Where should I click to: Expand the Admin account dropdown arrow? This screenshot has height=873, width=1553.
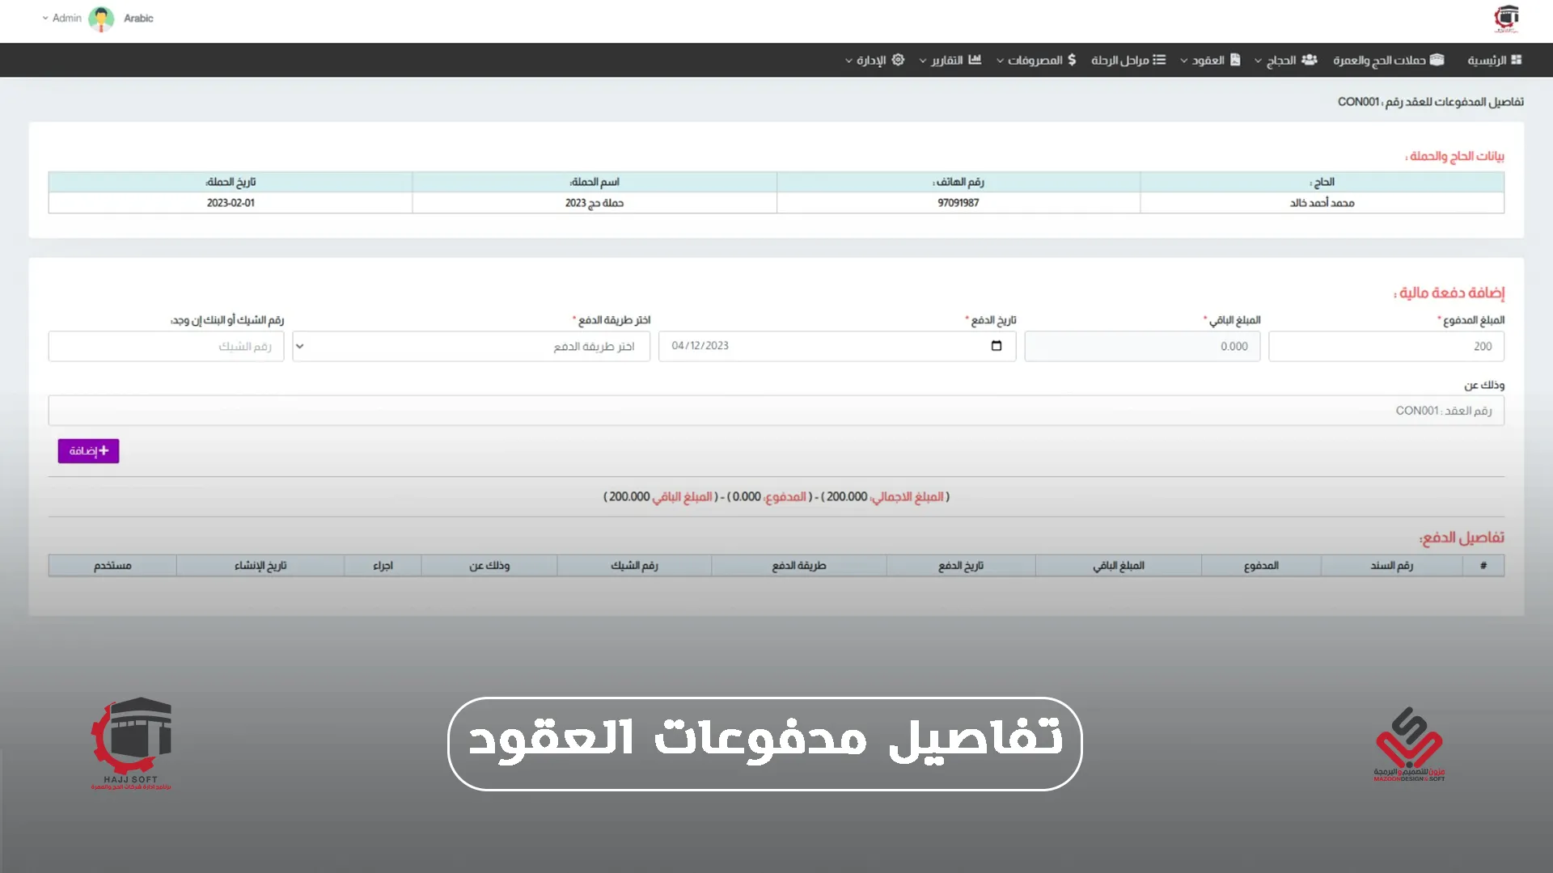click(45, 18)
